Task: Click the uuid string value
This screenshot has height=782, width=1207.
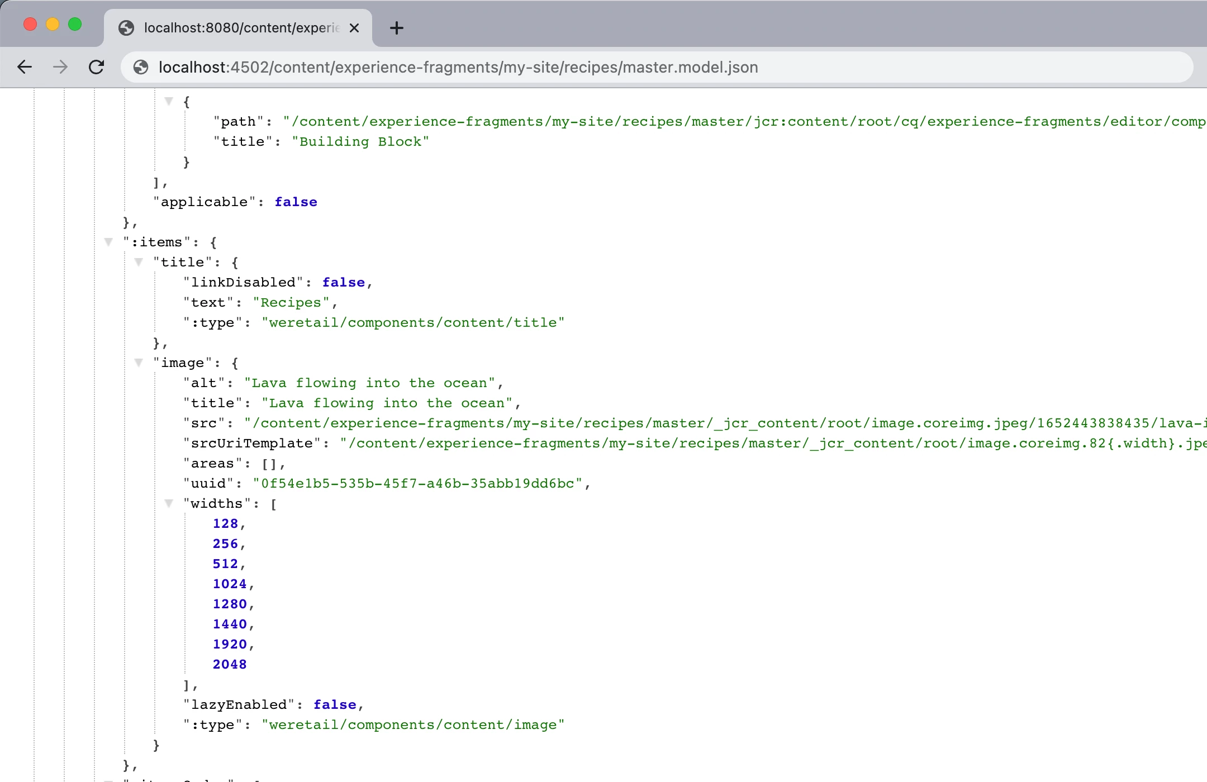Action: tap(417, 483)
